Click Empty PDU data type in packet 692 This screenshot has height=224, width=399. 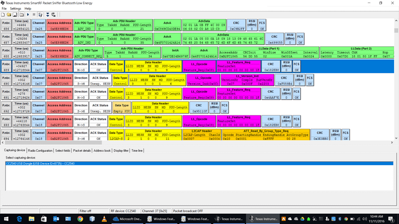pos(122,108)
